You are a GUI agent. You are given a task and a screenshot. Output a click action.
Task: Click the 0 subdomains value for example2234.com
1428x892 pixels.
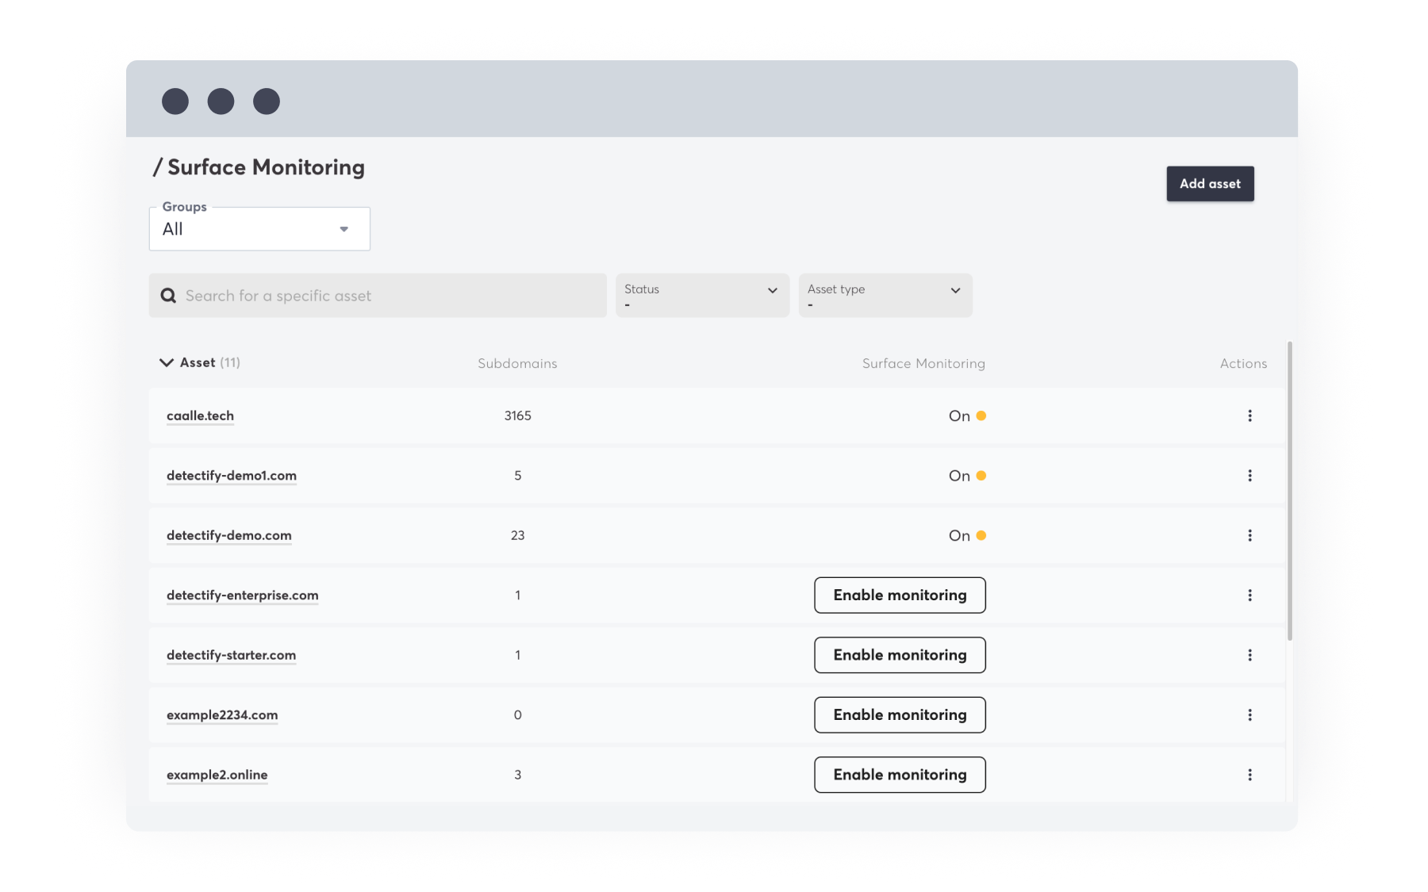(x=517, y=715)
